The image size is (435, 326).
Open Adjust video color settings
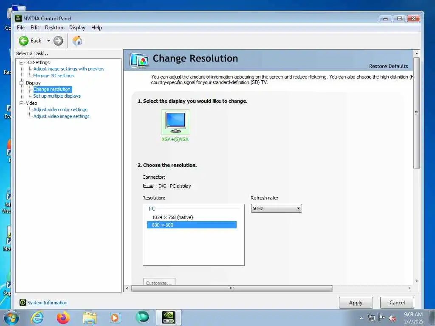(60, 110)
